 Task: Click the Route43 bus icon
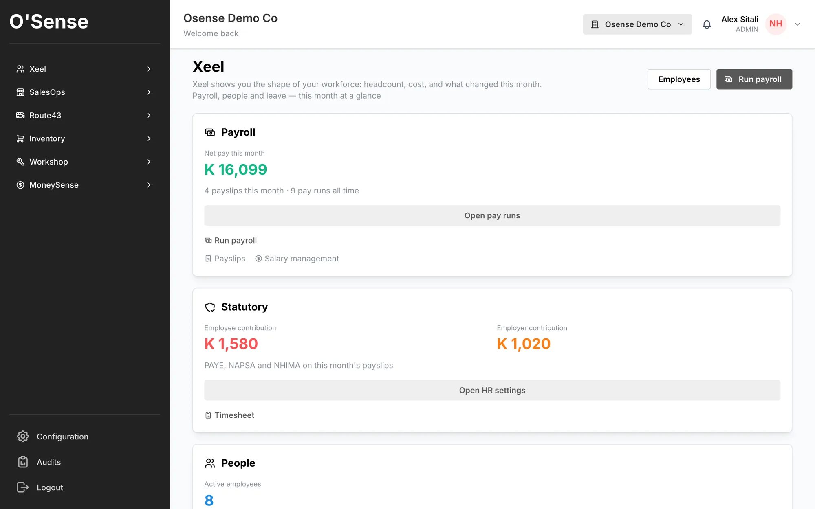(20, 116)
